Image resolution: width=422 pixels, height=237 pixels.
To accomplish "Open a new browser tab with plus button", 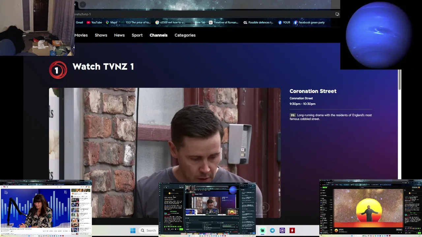I will point(82,4).
